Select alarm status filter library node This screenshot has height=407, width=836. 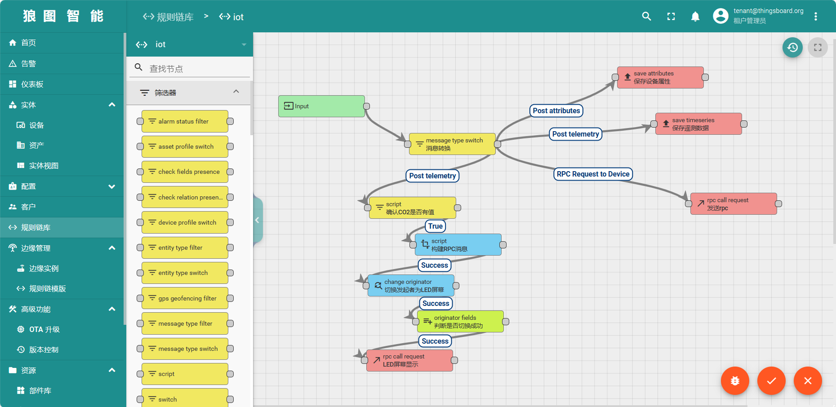click(185, 121)
